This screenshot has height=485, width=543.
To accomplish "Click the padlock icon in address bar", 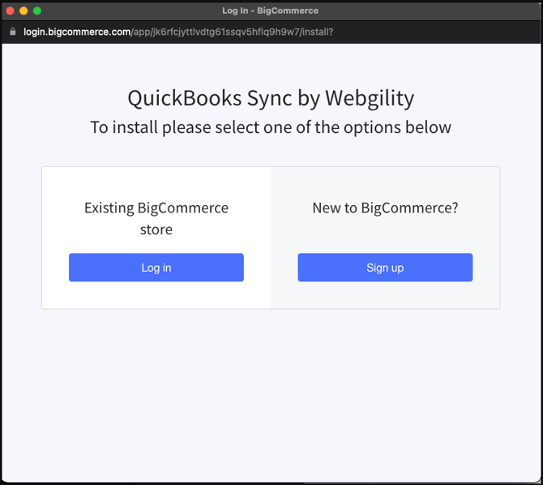I will click(12, 32).
